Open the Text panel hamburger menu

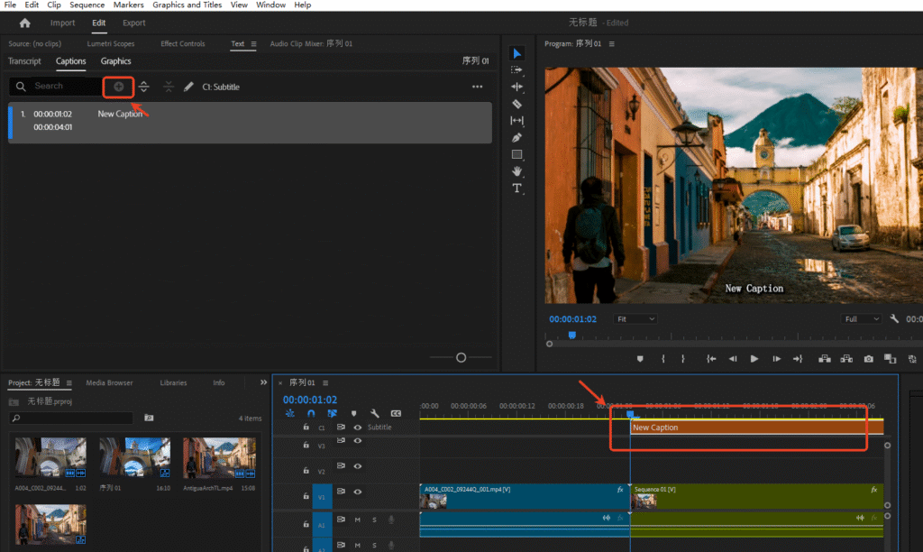[x=253, y=43]
